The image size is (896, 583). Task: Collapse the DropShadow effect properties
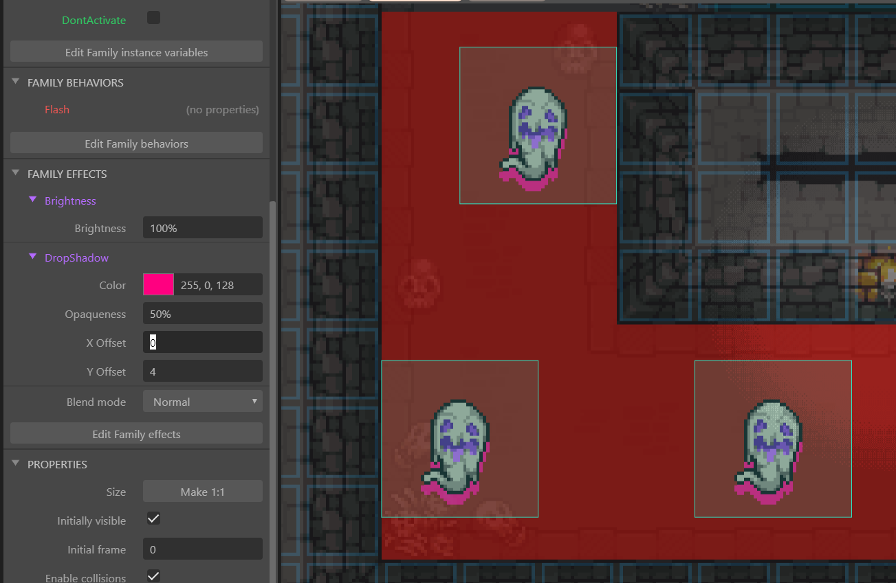click(32, 257)
